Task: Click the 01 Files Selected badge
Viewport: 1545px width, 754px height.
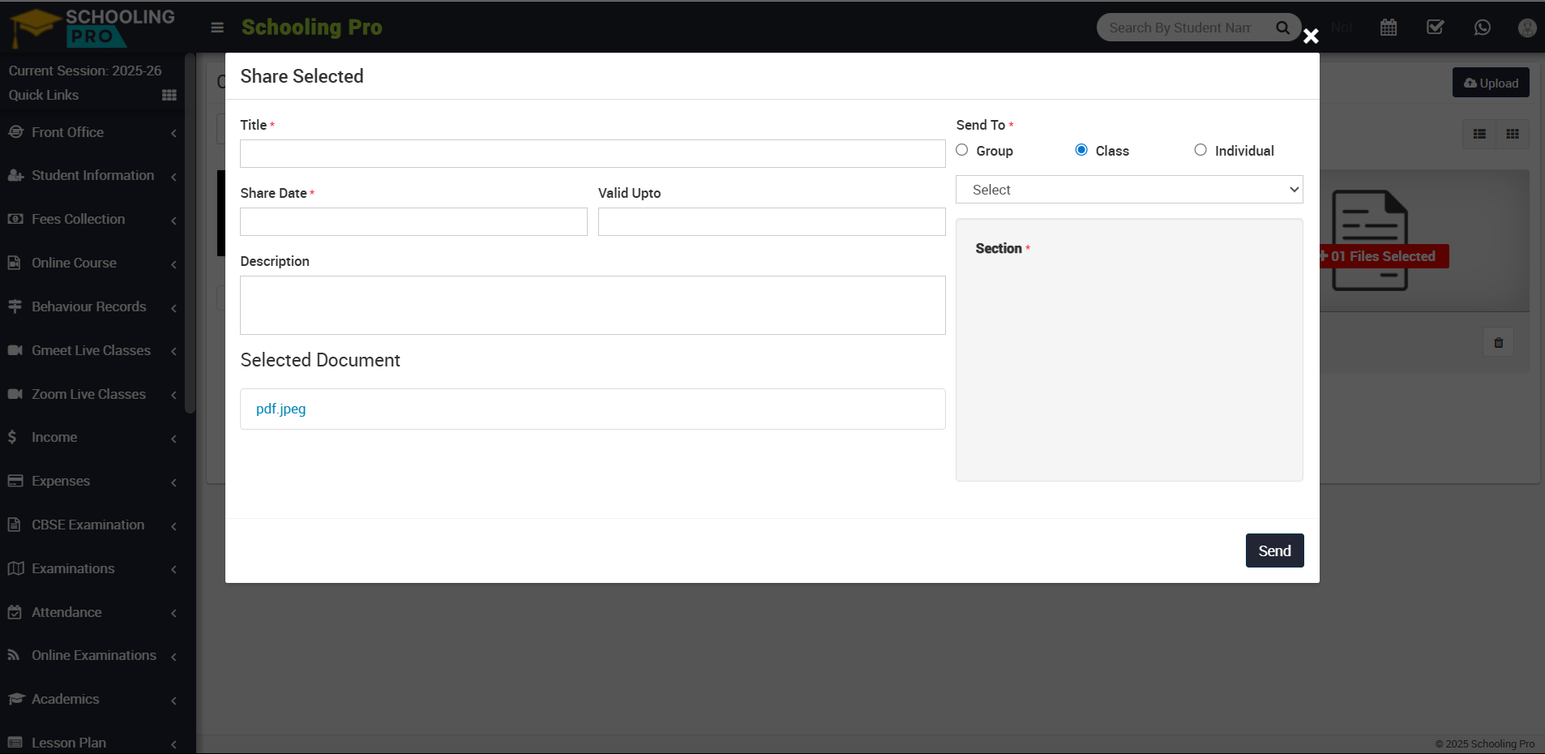Action: [x=1384, y=256]
